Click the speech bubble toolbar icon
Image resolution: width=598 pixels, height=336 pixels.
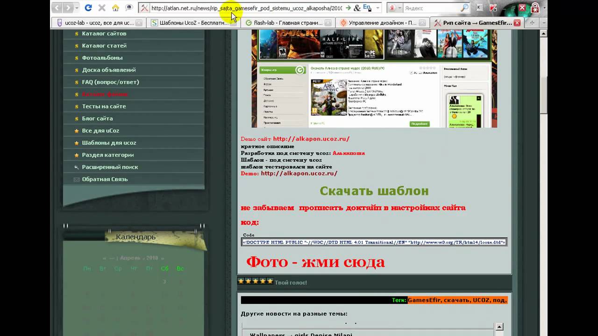[129, 8]
